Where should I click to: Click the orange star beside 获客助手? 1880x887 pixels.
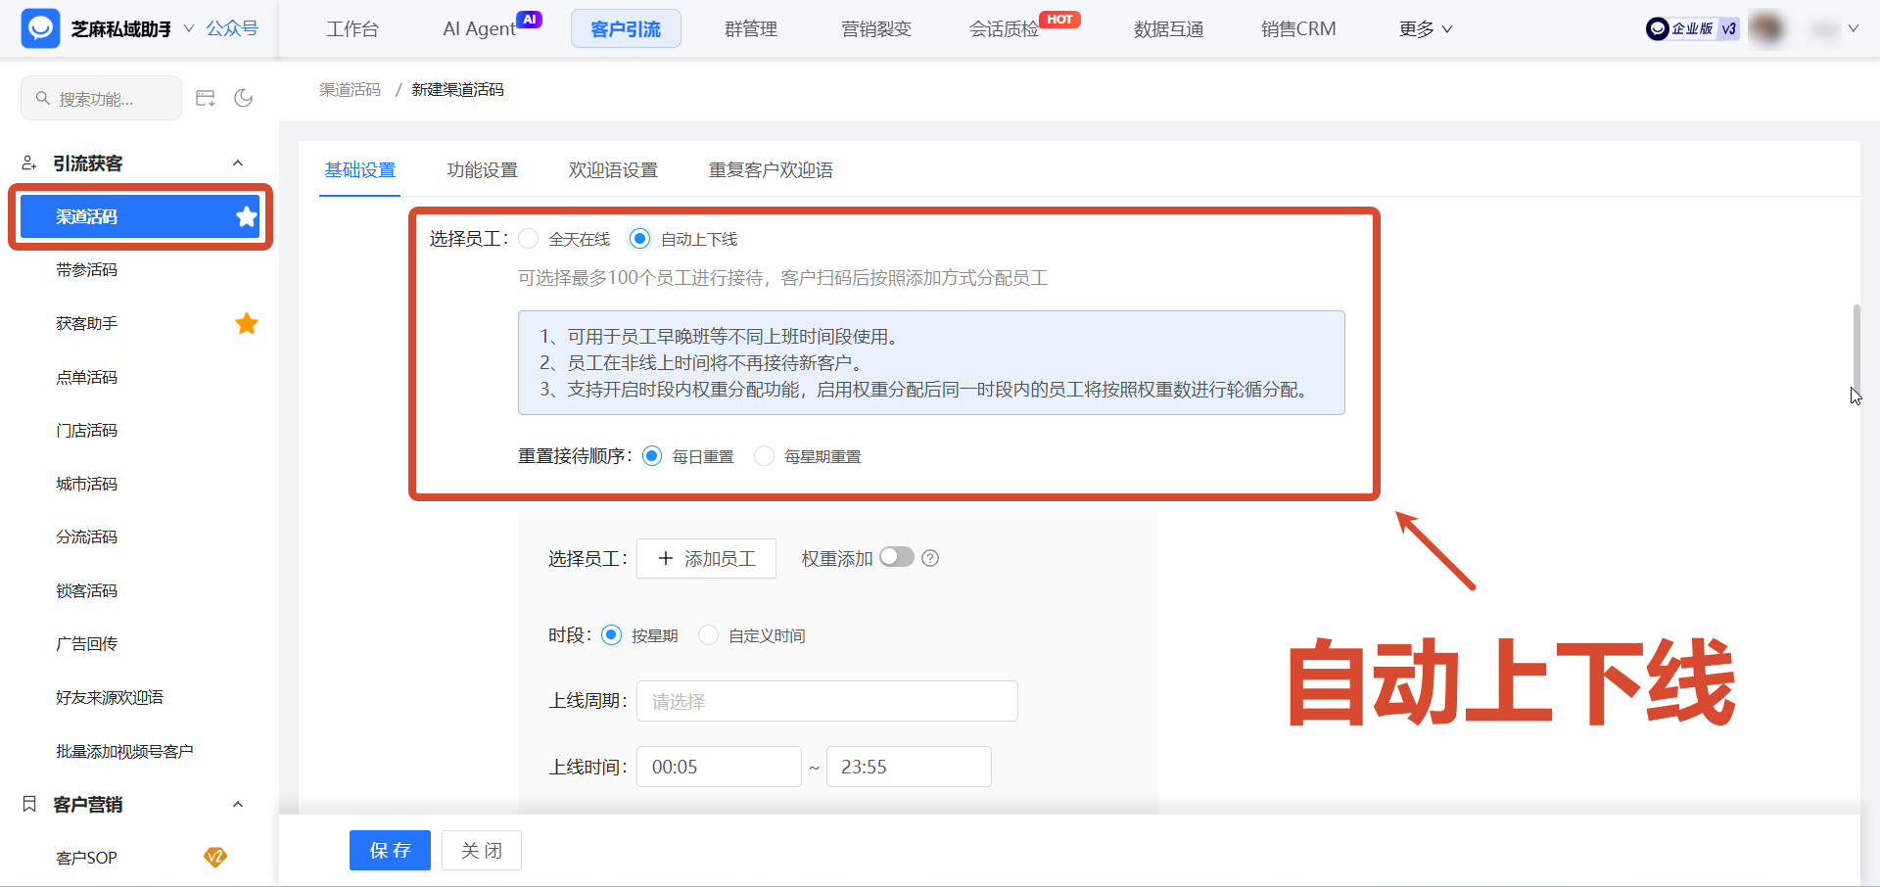[247, 323]
